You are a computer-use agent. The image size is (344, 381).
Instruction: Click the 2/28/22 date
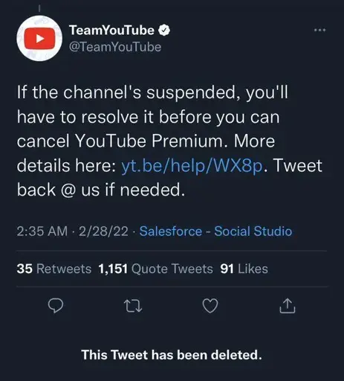click(x=103, y=231)
